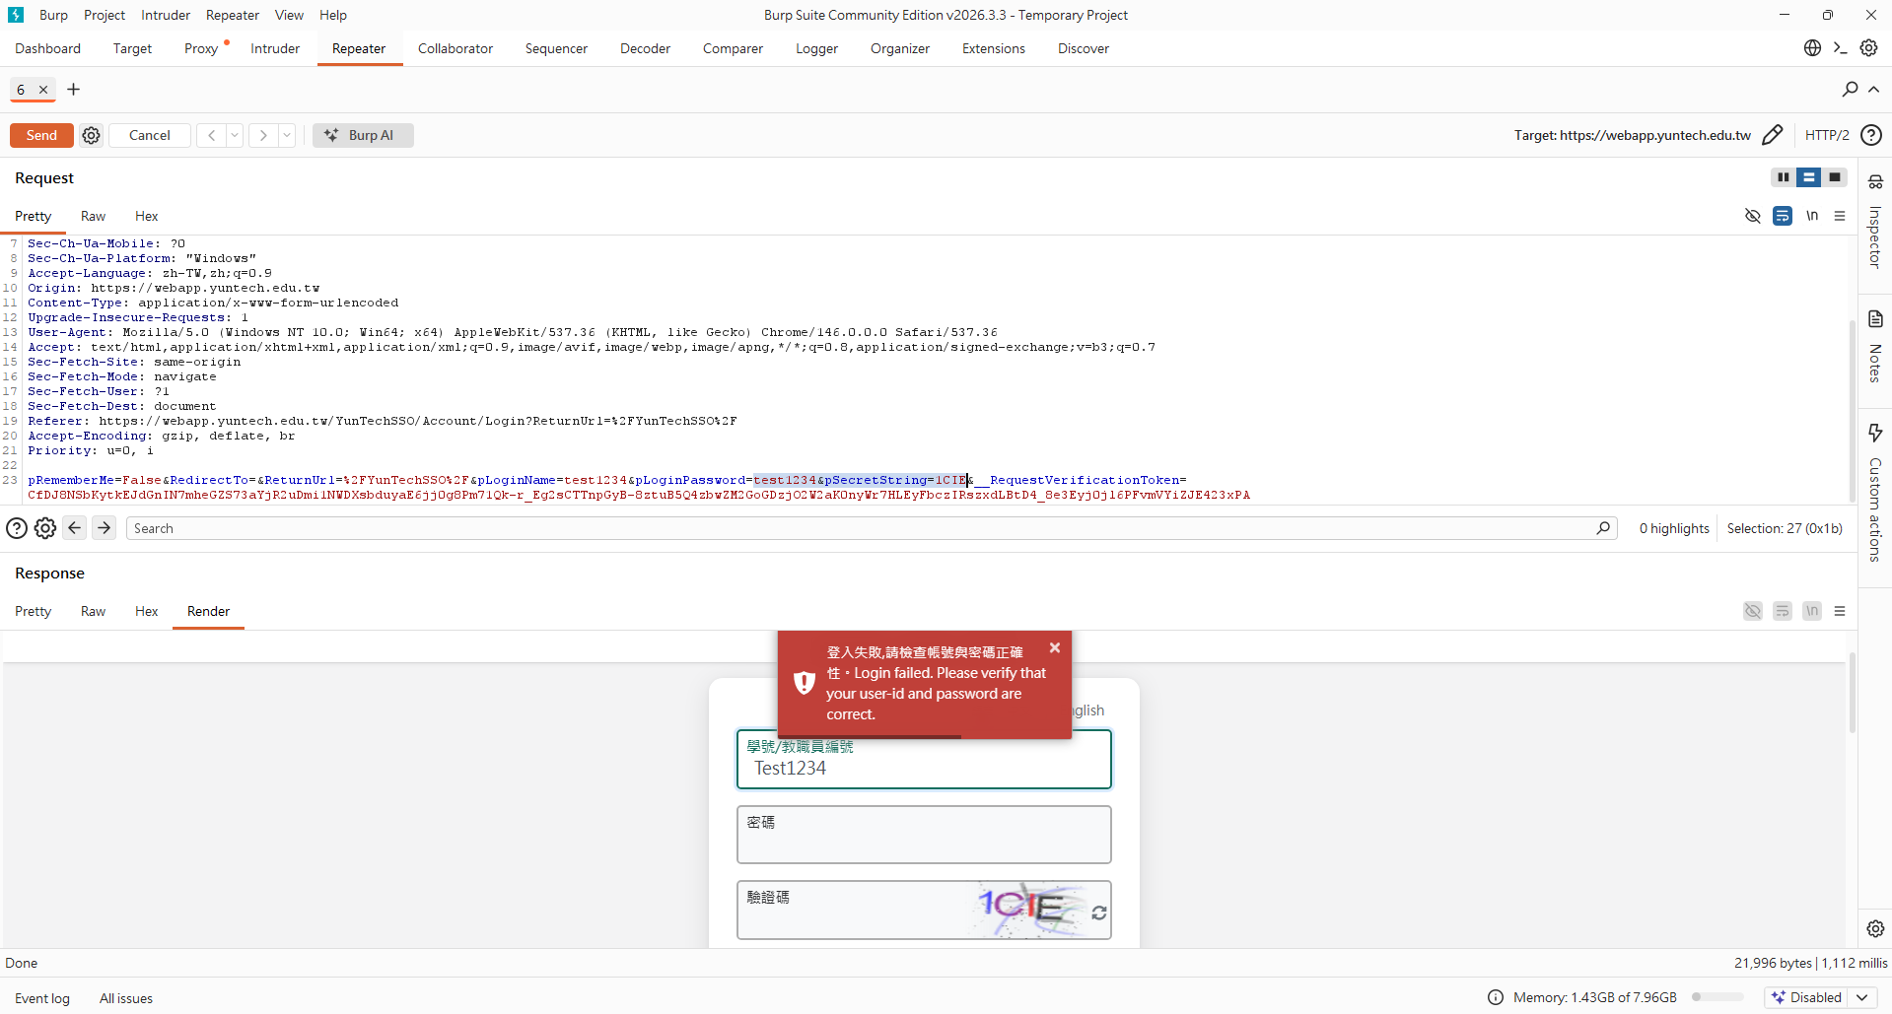Screen dimensions: 1892x1014
Task: Switch request view to Hex
Action: 146,216
